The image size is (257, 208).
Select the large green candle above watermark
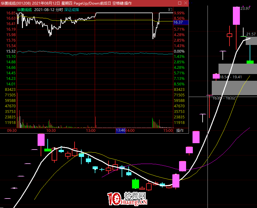tap(135, 184)
